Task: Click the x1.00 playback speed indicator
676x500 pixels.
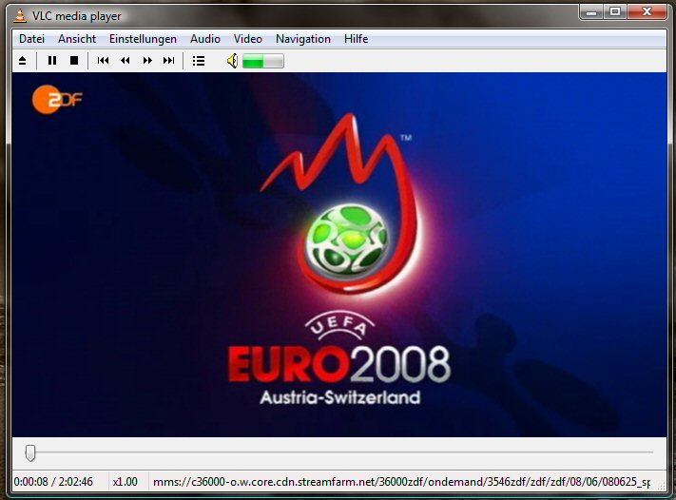Action: 125,482
